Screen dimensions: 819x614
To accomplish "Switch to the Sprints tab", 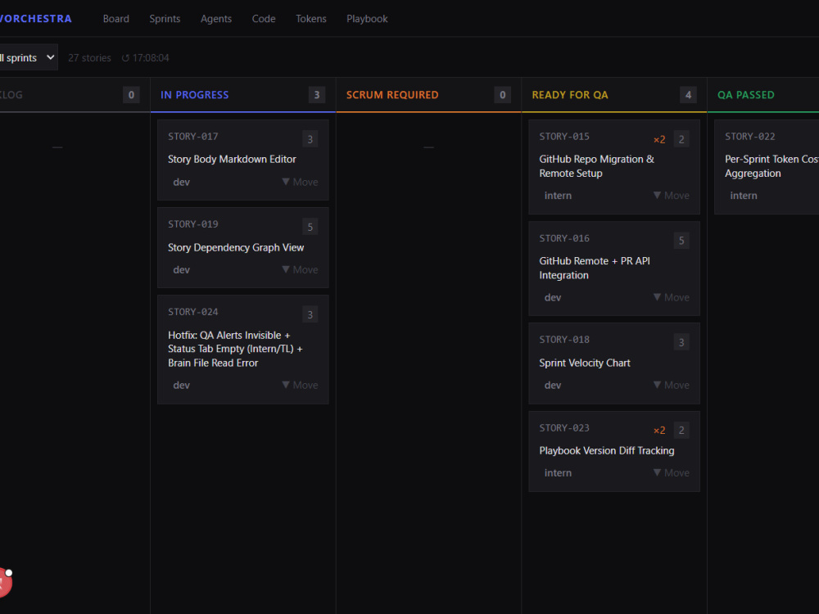I will coord(165,19).
